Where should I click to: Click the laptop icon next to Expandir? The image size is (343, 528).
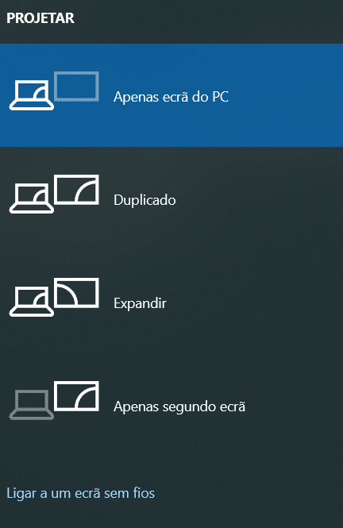(x=31, y=302)
